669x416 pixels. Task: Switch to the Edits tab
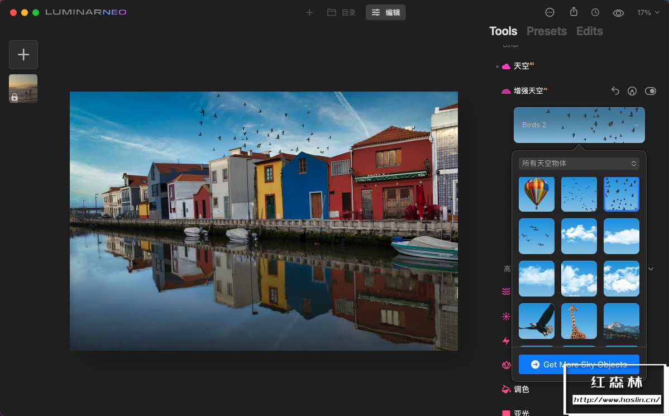coord(589,31)
